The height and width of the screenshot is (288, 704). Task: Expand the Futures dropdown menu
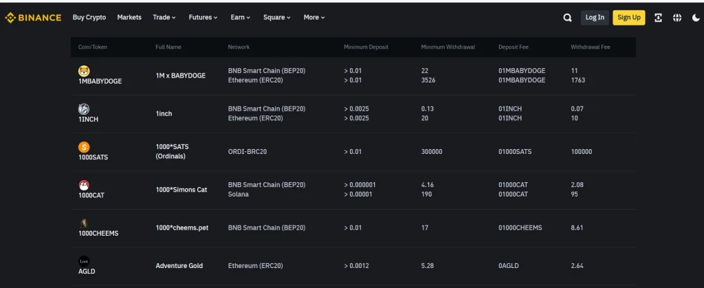click(x=203, y=17)
